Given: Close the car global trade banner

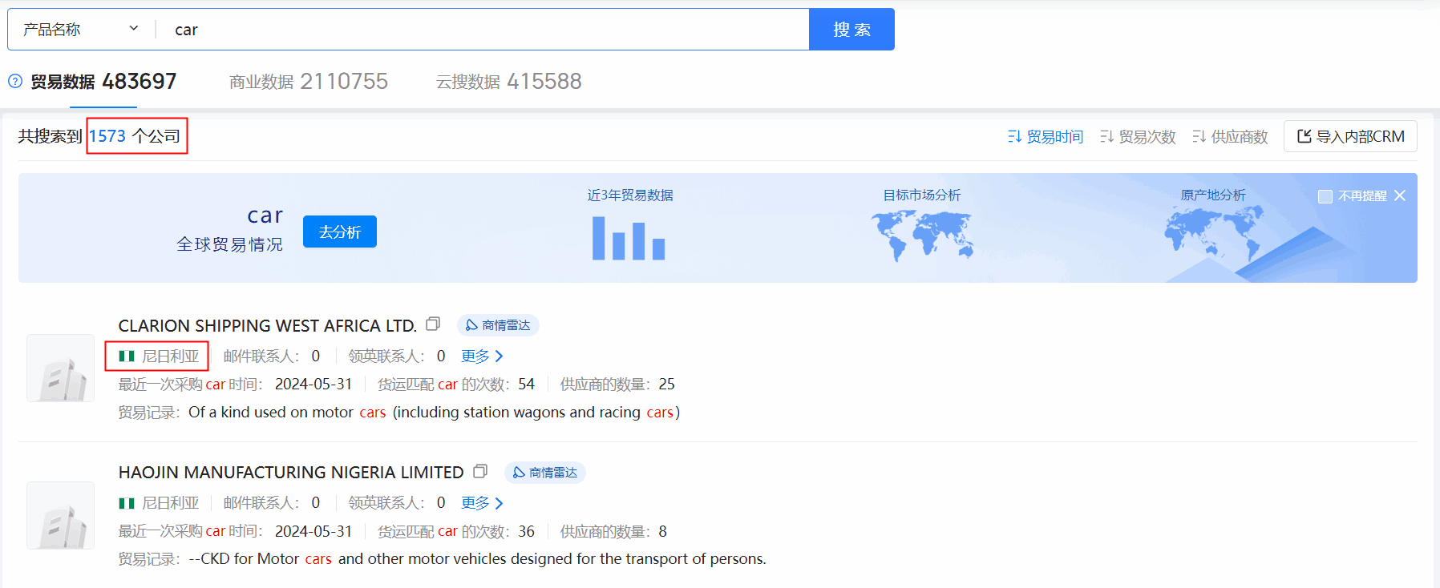Looking at the screenshot, I should click(1400, 195).
